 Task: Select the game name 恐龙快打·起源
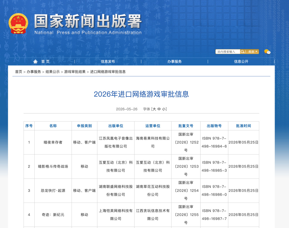[53, 191]
